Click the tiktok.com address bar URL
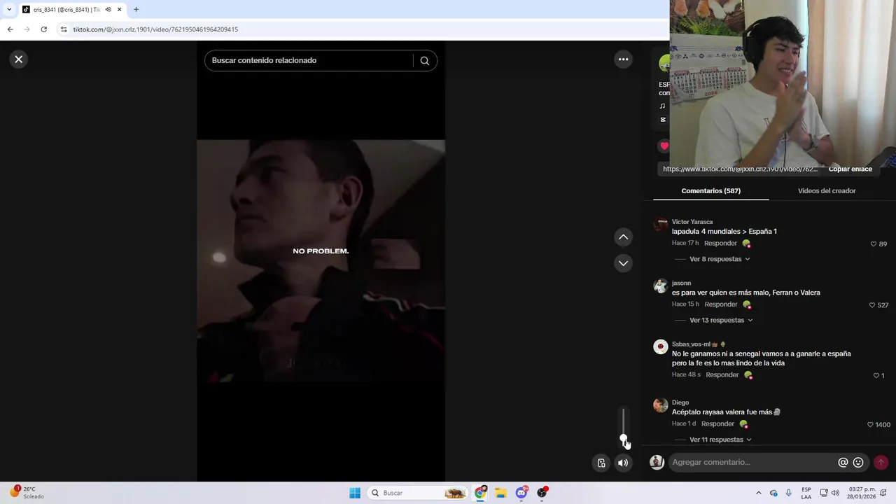 tap(155, 29)
